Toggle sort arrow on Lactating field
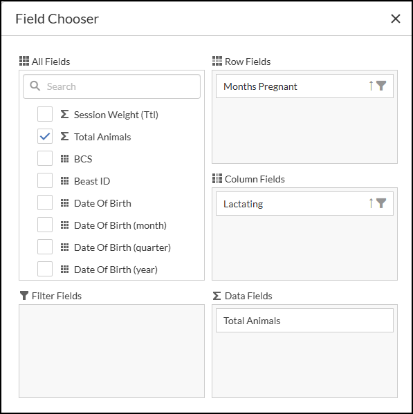 click(371, 203)
